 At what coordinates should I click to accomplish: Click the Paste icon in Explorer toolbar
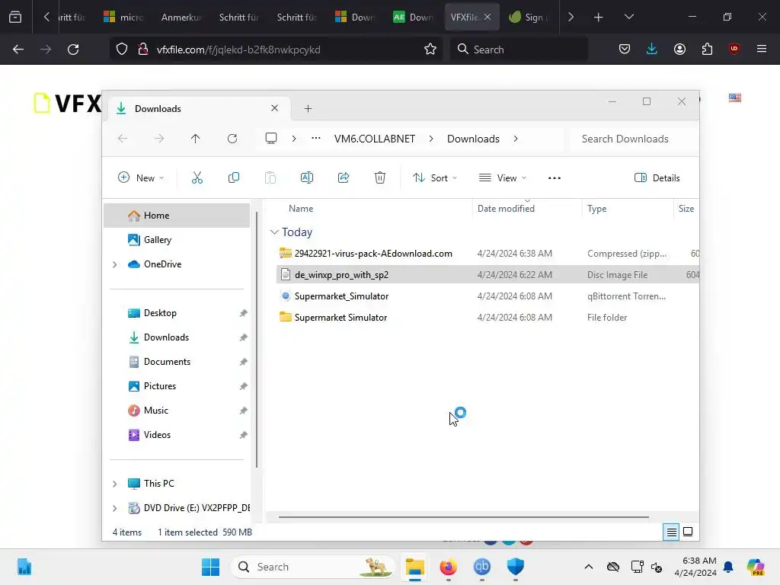270,177
